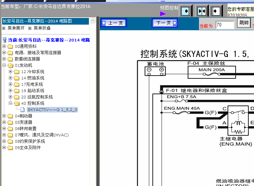The height and width of the screenshot is (186, 254).
Task: Expand the 19 起动系统 node
Action: point(10,91)
